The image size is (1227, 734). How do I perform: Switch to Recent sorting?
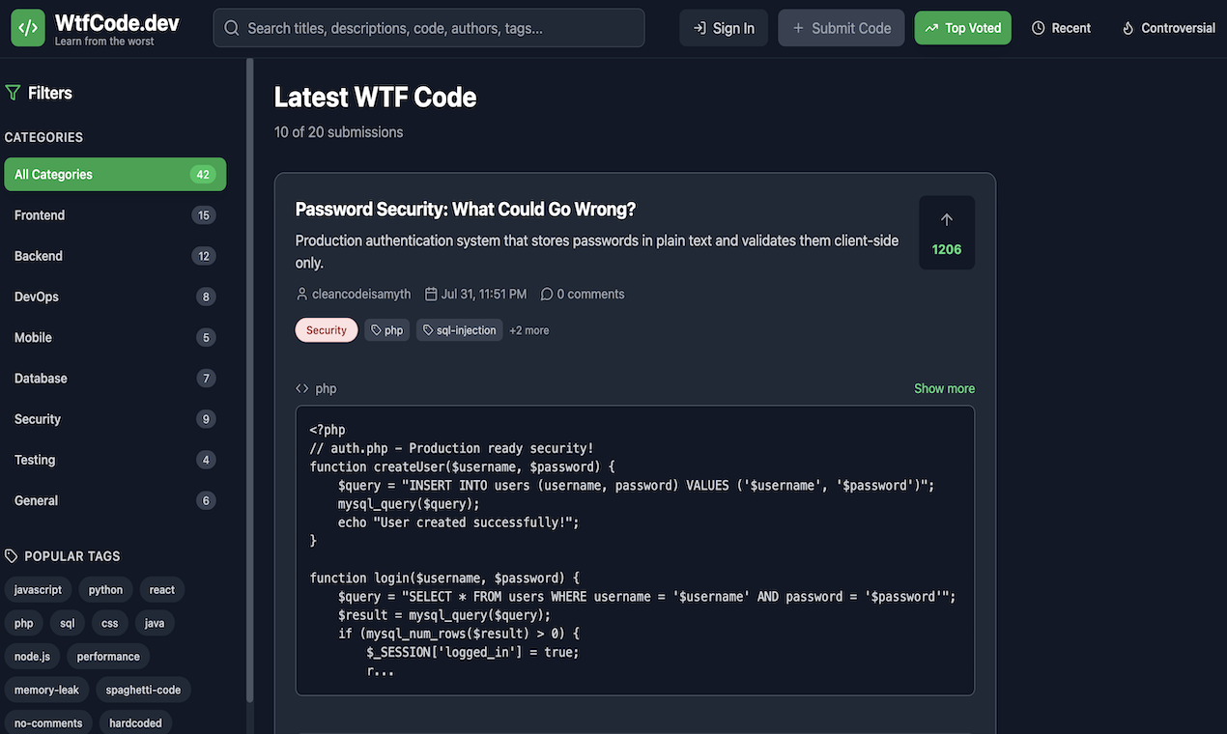(1061, 28)
